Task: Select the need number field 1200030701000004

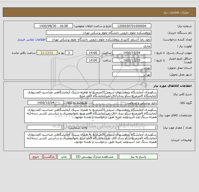Action: (132, 26)
